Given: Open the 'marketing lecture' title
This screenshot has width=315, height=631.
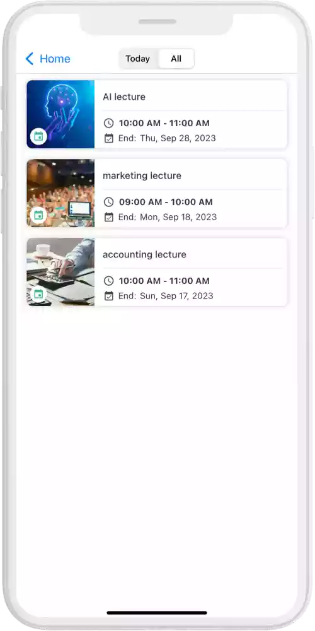Looking at the screenshot, I should (142, 176).
